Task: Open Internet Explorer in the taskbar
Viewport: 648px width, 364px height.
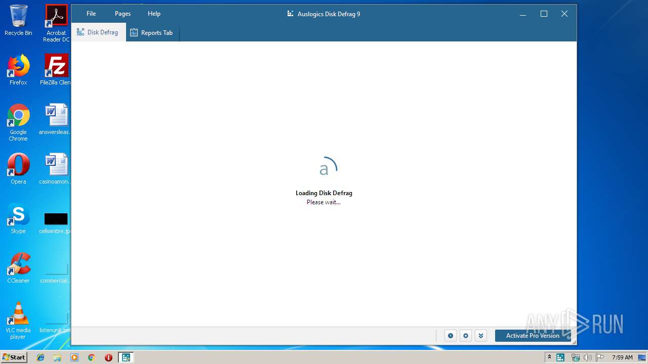Action: click(x=40, y=357)
